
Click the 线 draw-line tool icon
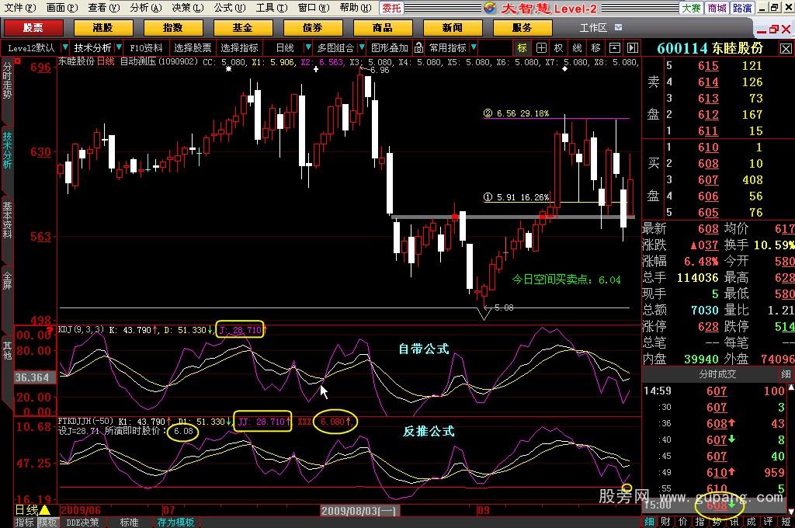tap(577, 47)
